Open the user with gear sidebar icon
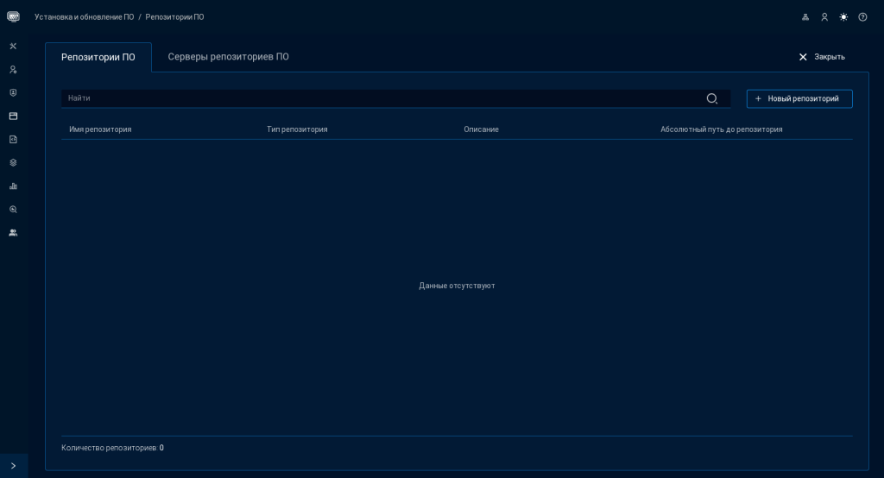 point(13,69)
